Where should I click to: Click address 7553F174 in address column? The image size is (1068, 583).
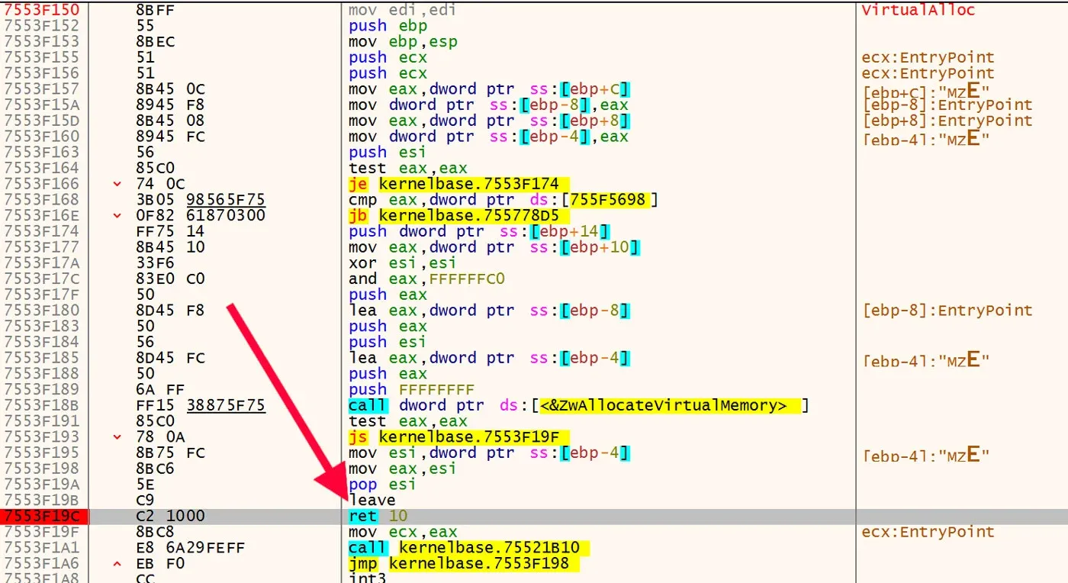[x=41, y=231]
